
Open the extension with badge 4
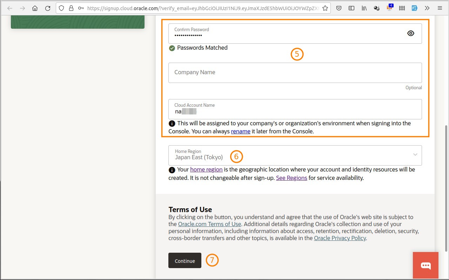pos(390,8)
